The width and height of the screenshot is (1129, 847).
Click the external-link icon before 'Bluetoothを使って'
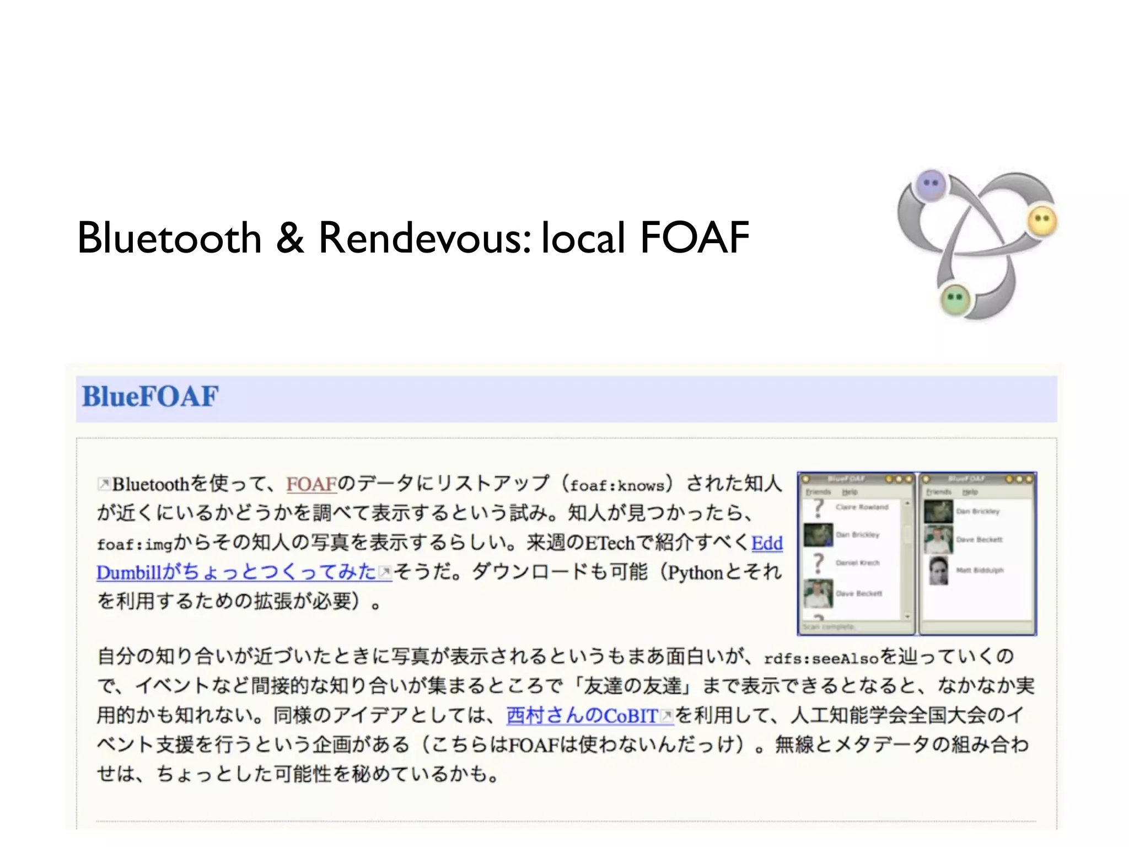104,484
